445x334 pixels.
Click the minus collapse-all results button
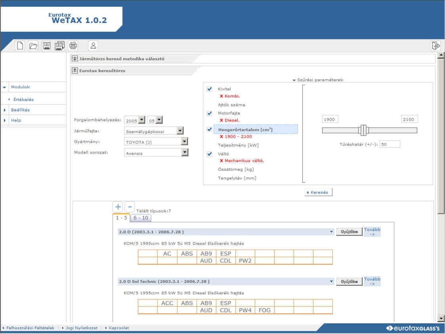click(130, 207)
